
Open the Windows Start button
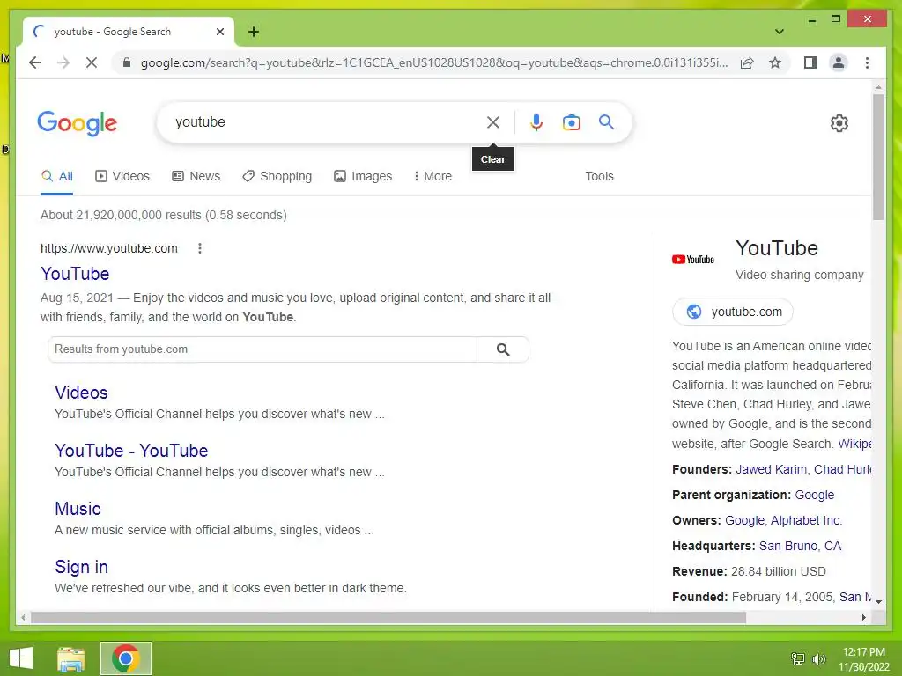21,658
